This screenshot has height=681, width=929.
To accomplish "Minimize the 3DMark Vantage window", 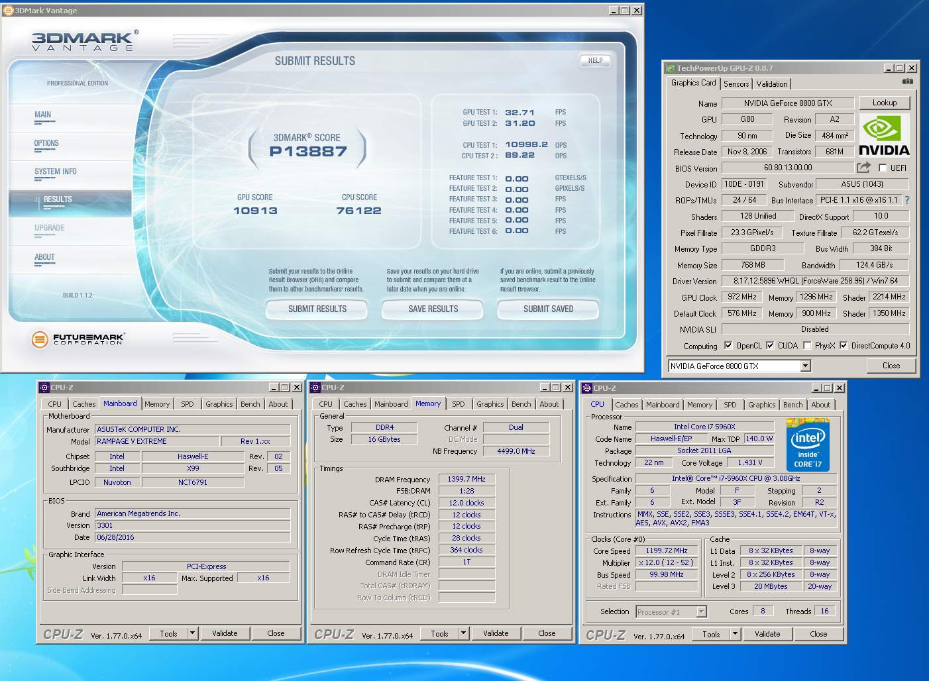I will tap(613, 11).
